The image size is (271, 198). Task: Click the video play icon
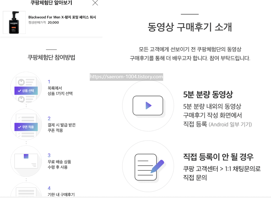pyautogui.click(x=148, y=106)
